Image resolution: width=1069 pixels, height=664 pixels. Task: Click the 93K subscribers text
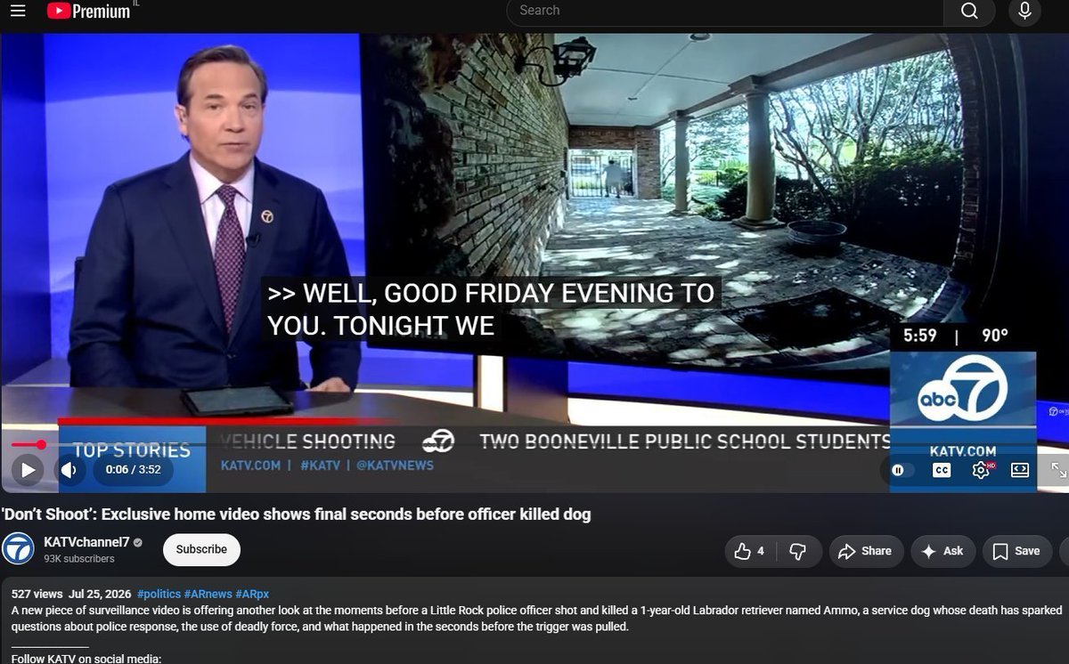coord(79,559)
